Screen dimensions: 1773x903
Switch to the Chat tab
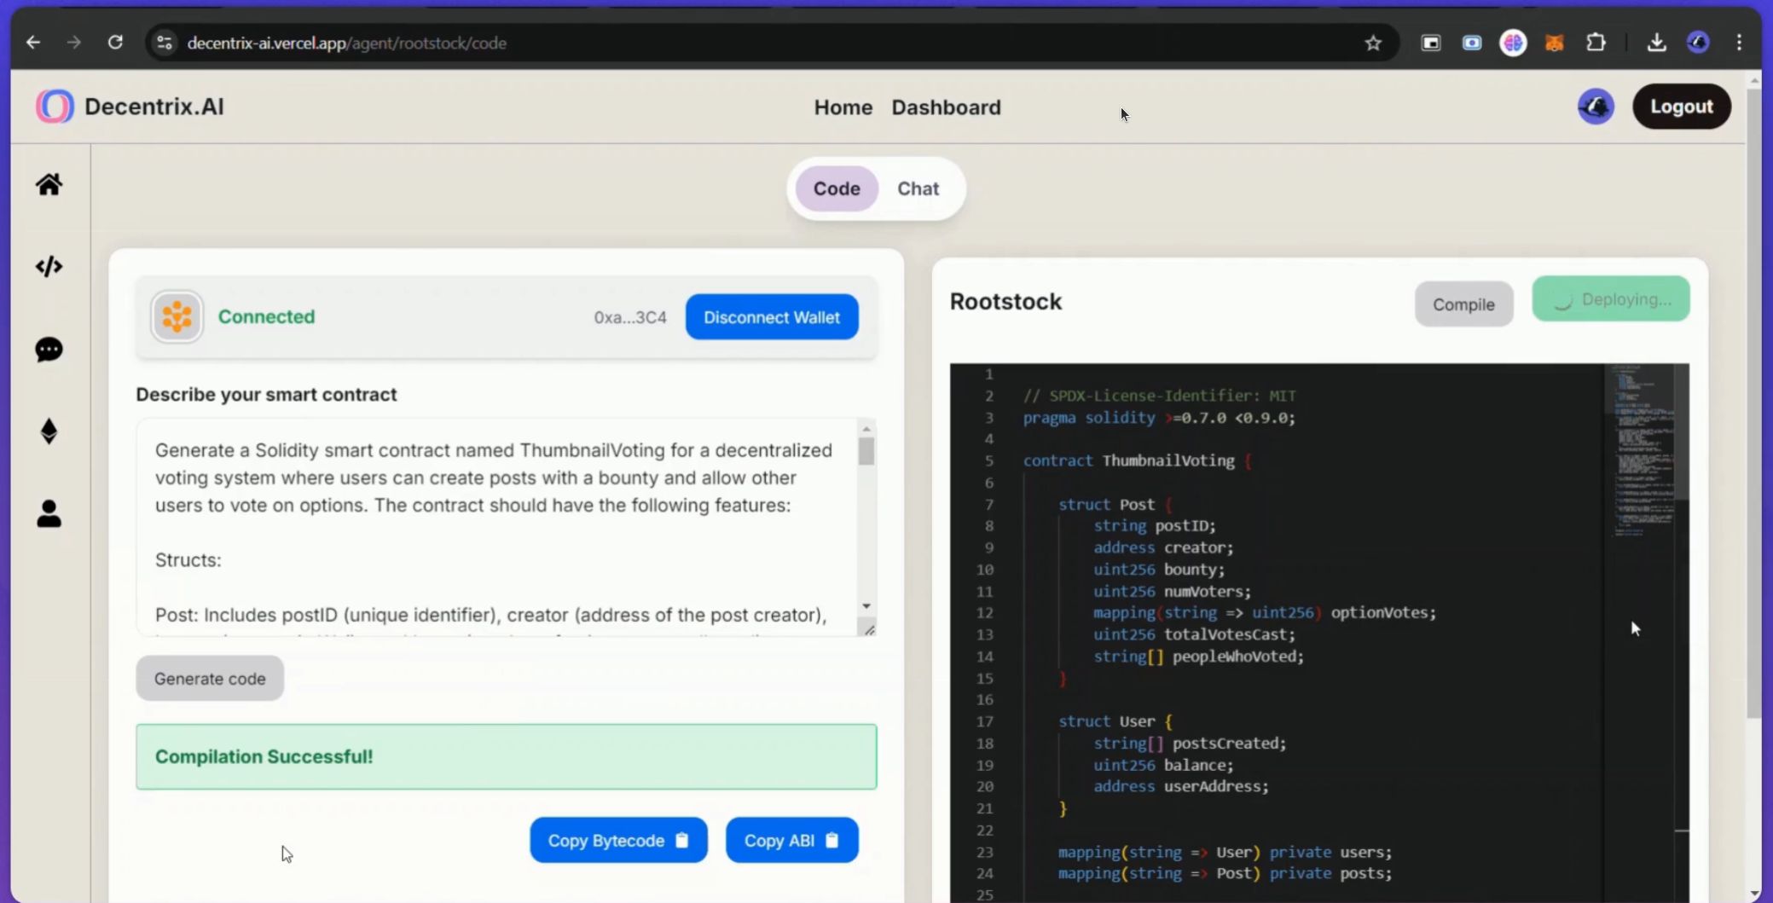point(918,188)
